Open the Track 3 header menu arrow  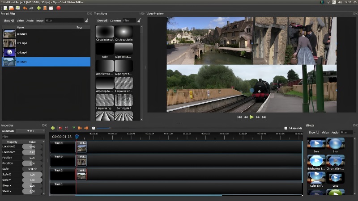[x=52, y=157]
